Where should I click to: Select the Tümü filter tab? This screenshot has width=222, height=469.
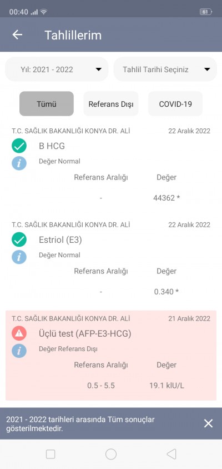pyautogui.click(x=47, y=104)
